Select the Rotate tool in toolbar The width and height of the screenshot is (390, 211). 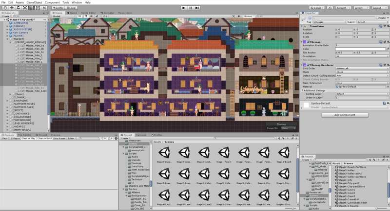[18, 8]
